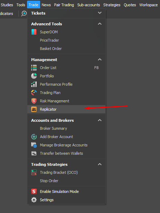This screenshot has width=160, height=213.
Task: Open the Strategies menu
Action: coord(112,5)
